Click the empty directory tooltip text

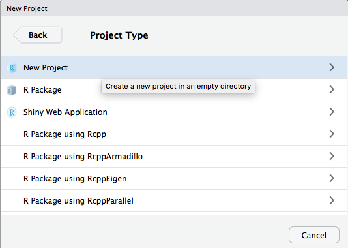[178, 86]
